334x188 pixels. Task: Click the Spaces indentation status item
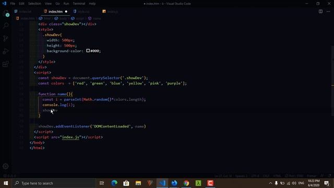pyautogui.click(x=241, y=176)
